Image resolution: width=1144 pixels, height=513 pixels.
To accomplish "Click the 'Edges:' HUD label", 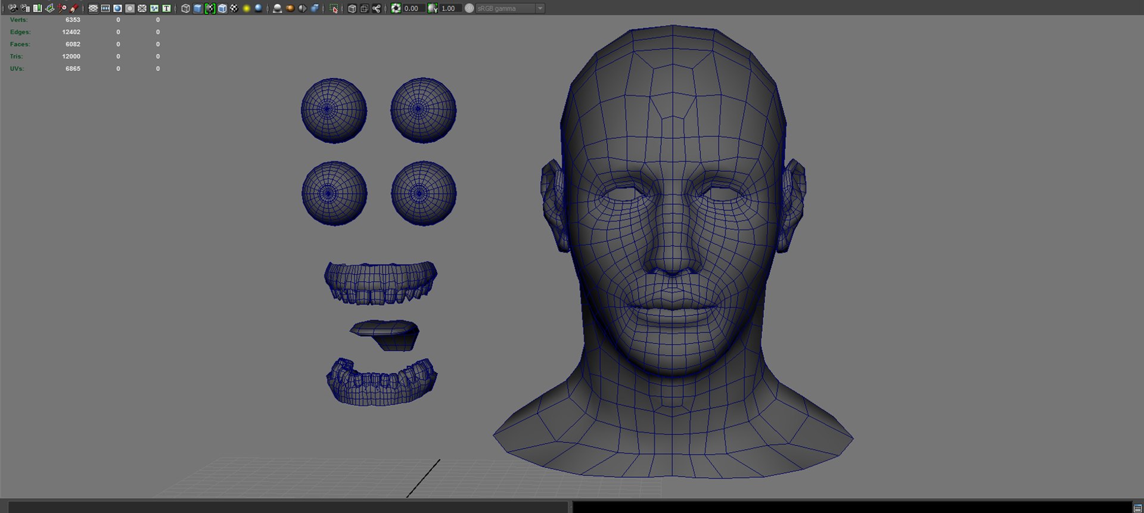I will click(x=20, y=32).
